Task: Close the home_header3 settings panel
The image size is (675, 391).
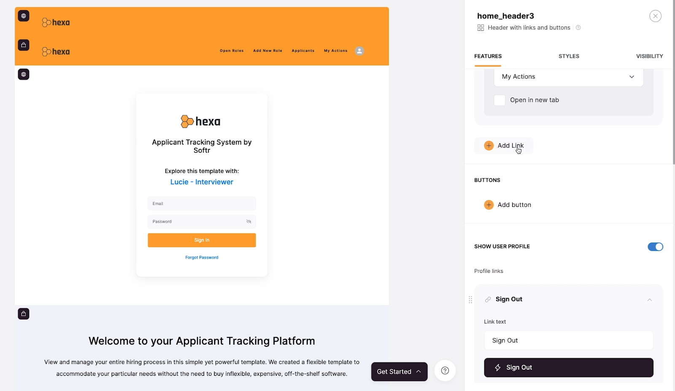Action: coord(655,16)
